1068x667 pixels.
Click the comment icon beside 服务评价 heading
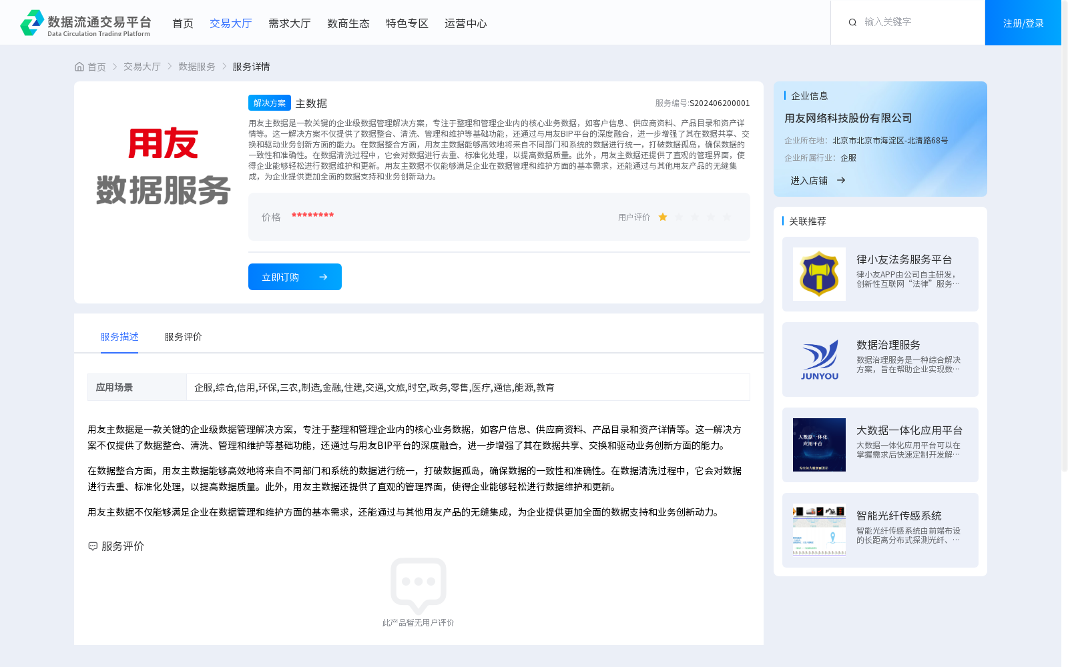point(93,546)
